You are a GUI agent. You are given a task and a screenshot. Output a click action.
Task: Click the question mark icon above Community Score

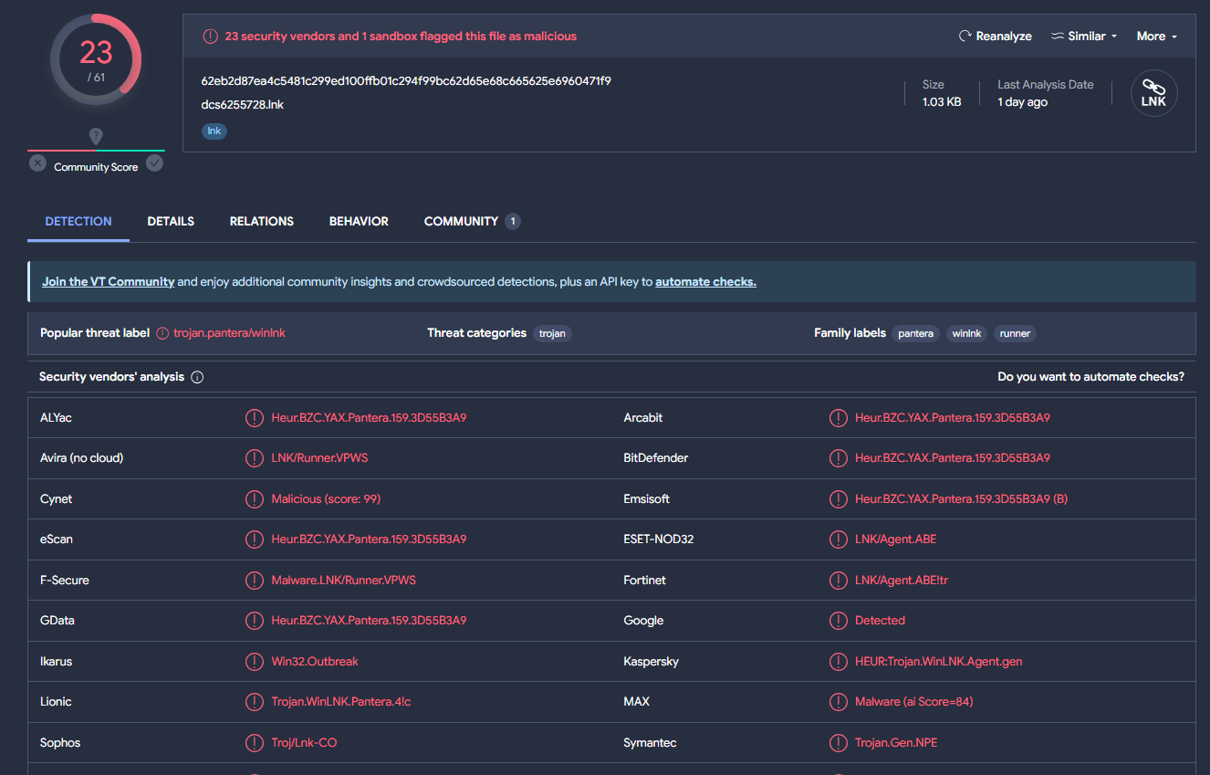click(x=96, y=135)
